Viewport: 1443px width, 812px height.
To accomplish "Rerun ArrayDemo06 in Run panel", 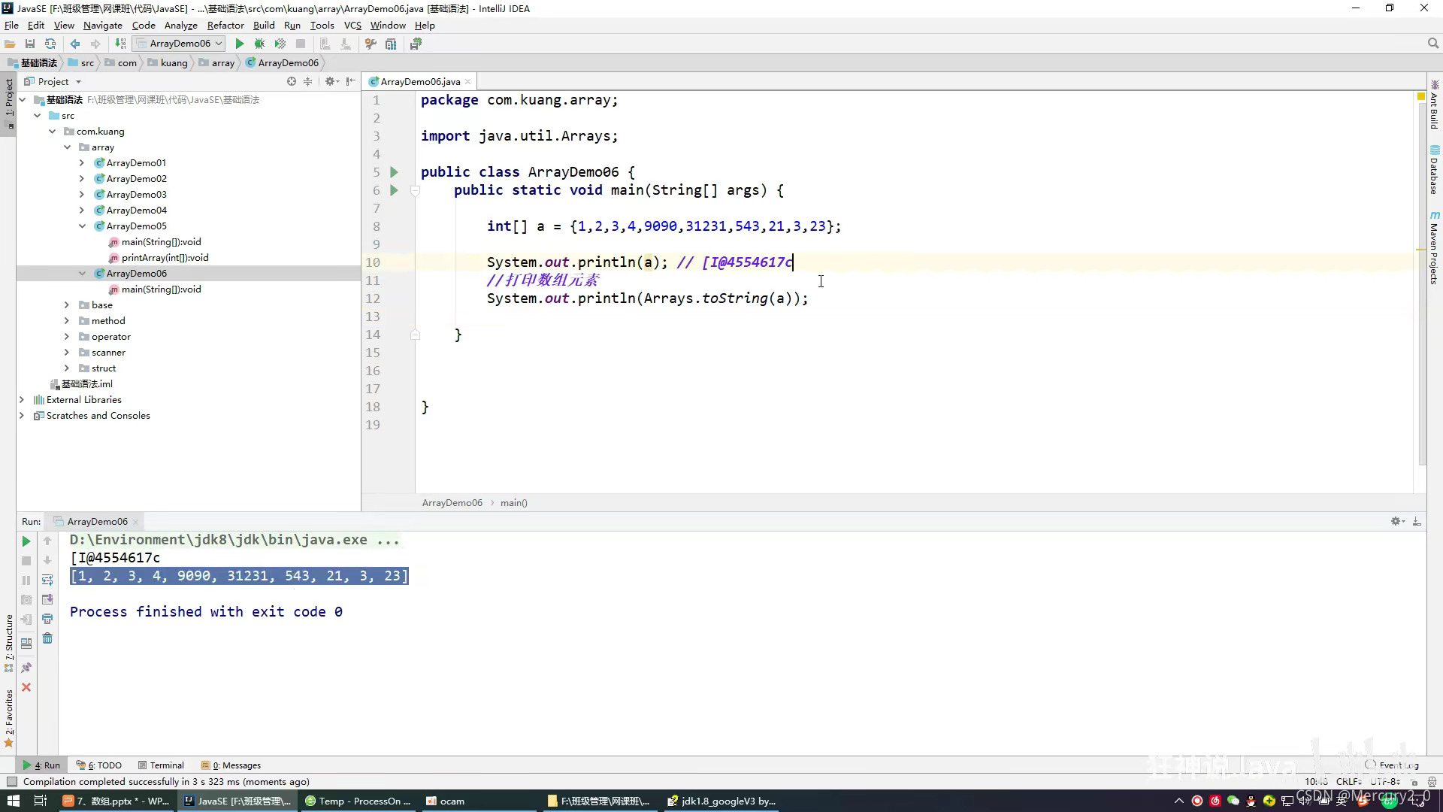I will [x=26, y=541].
